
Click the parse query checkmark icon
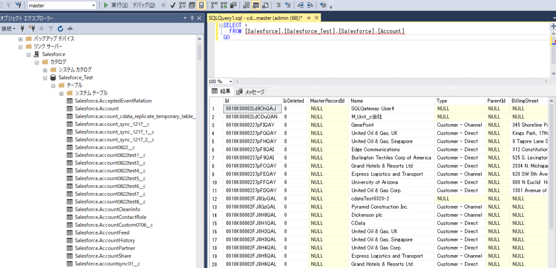pos(173,5)
